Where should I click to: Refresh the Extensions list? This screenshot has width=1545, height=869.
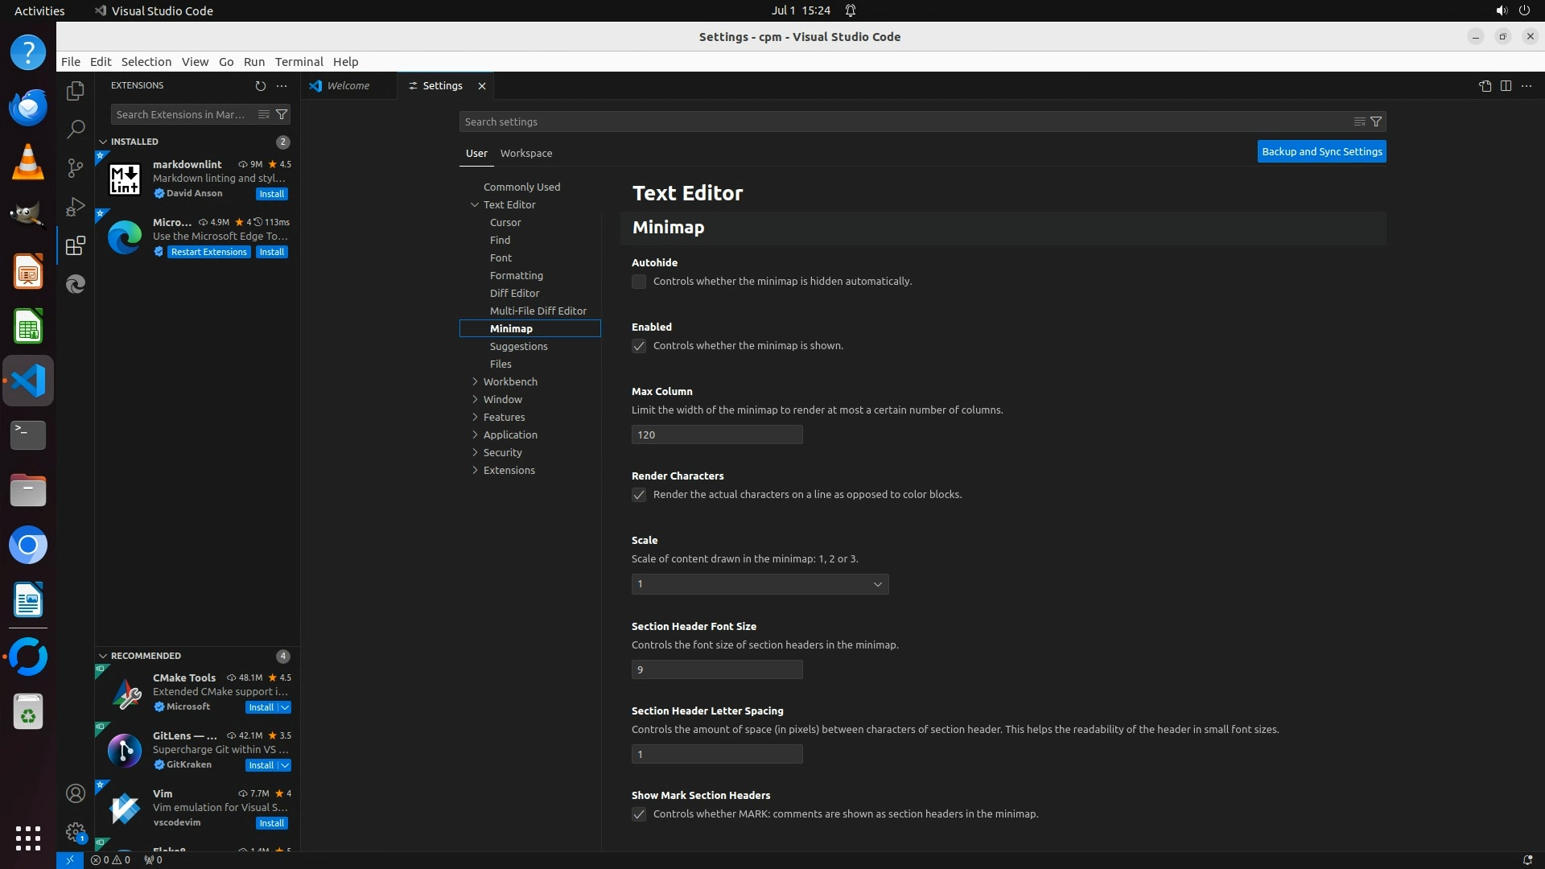(260, 85)
